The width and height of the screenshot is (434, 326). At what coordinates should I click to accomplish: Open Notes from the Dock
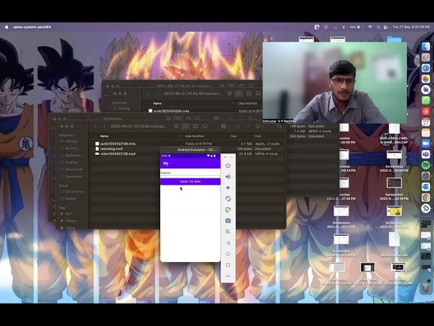426,133
